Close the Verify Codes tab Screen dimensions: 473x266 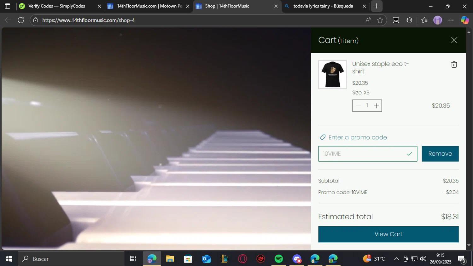(99, 6)
